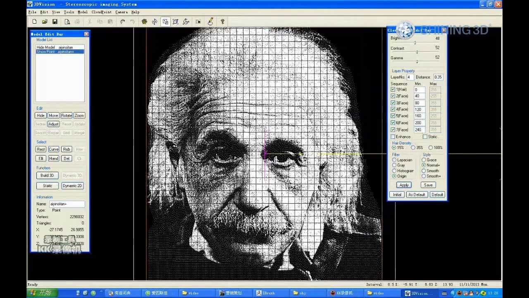The height and width of the screenshot is (298, 529).
Task: Click the New file toolbar icon
Action: [34, 22]
